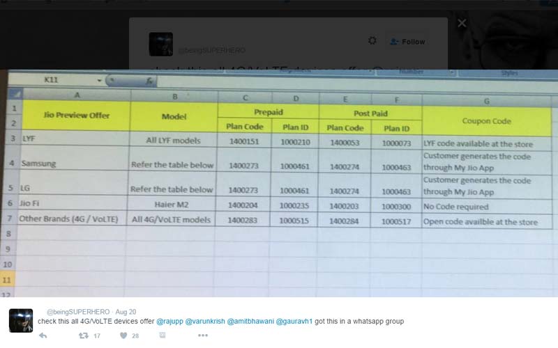This screenshot has width=558, height=348.
Task: Expand the Name Box dropdown arrow
Action: pos(99,80)
